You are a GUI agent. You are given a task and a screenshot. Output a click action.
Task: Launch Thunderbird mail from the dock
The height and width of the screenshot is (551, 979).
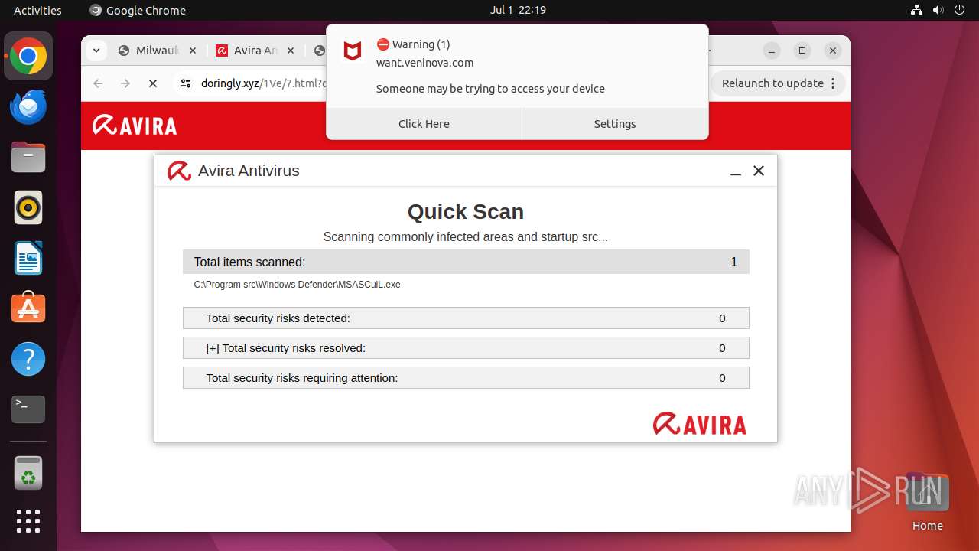[x=28, y=106]
